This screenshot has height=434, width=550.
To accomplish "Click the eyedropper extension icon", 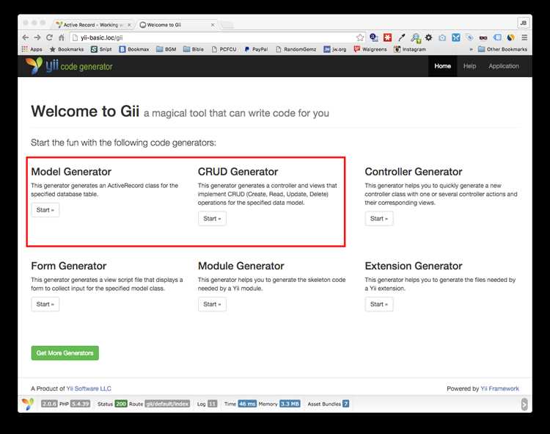I will pyautogui.click(x=402, y=37).
